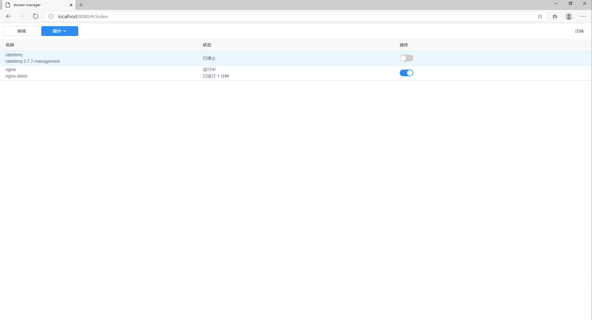Expand the blue 操作 dropdown button
The width and height of the screenshot is (592, 320).
60,31
